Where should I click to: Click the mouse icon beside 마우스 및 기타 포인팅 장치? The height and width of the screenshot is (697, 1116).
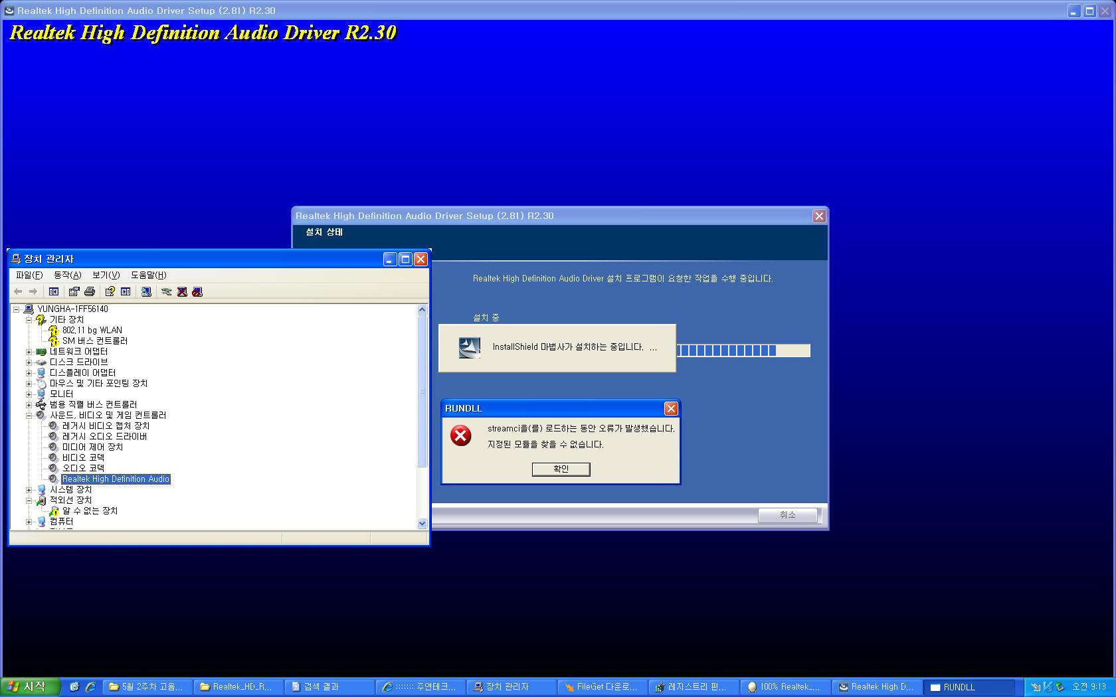(x=41, y=383)
